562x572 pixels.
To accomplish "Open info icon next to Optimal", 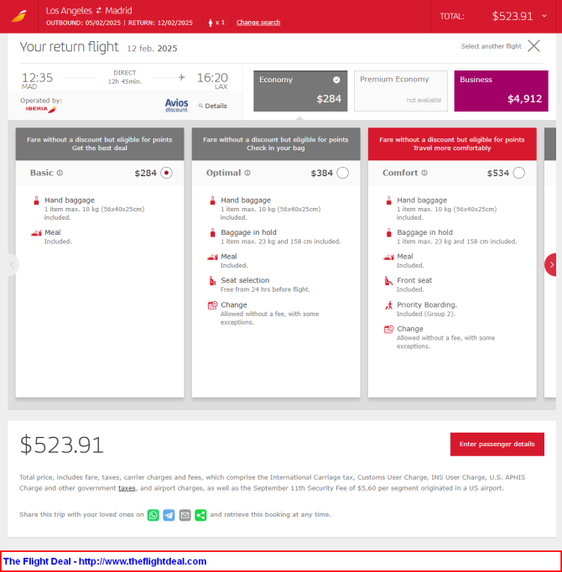I will click(247, 173).
